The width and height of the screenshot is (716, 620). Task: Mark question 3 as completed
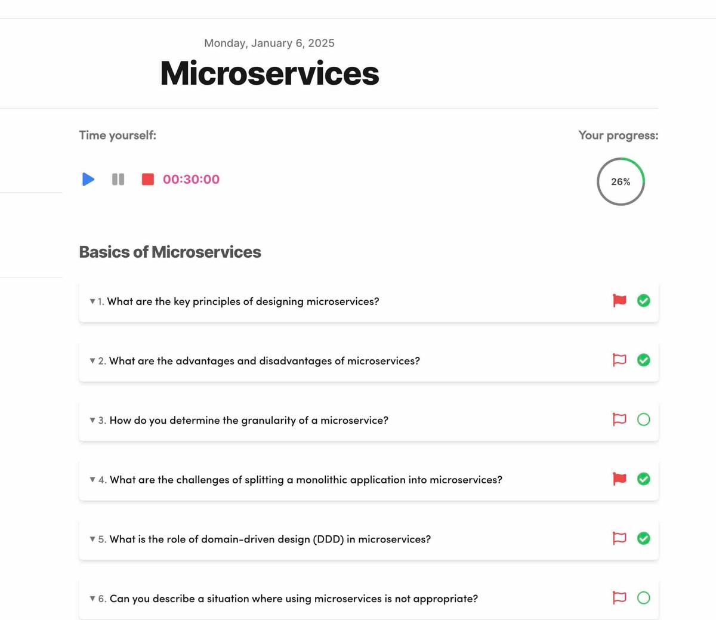tap(644, 419)
